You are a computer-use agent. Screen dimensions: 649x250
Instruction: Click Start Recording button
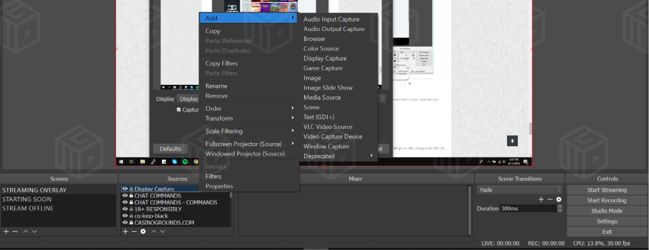click(607, 201)
